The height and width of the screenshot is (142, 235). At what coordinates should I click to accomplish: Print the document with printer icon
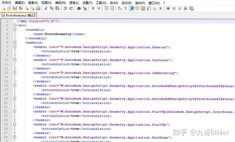coord(38,8)
